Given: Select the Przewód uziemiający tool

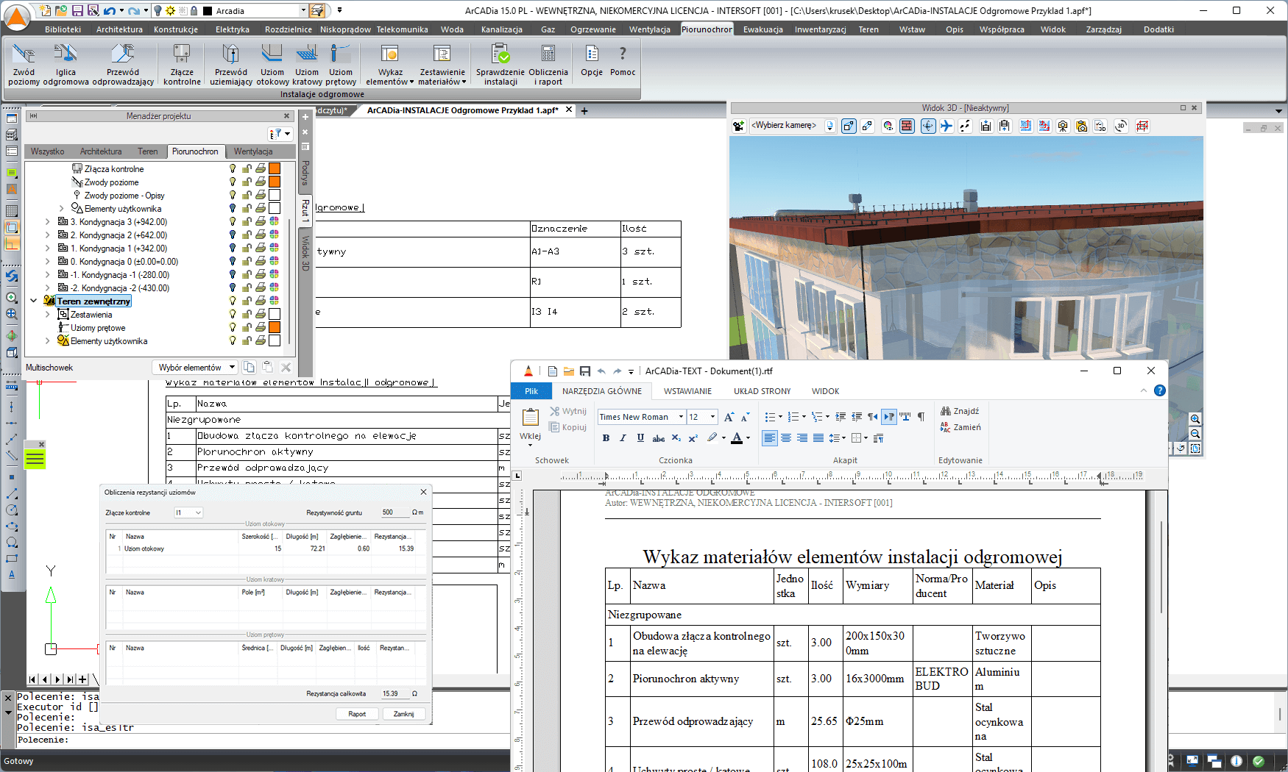Looking at the screenshot, I should [231, 64].
